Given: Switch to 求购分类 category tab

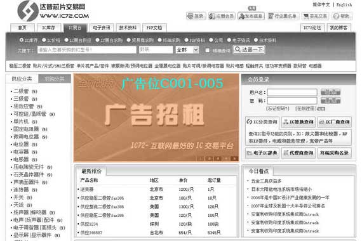Looking at the screenshot, I should [55, 79].
